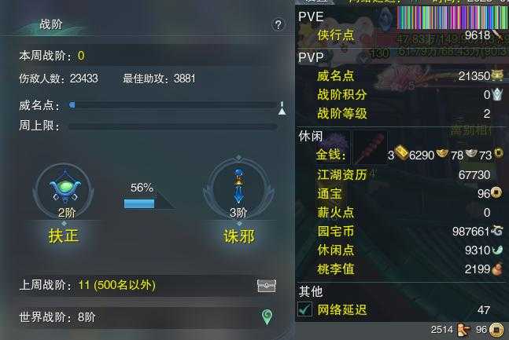The height and width of the screenshot is (340, 509).
Task: Click the 3阶 诛邪 rank emblem
Action: tap(238, 187)
